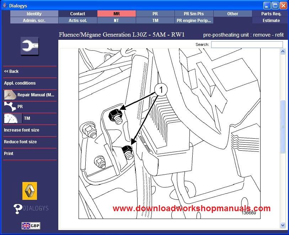Viewport: 289px width, 235px height.
Task: Open the Estimate tab
Action: tap(271, 21)
